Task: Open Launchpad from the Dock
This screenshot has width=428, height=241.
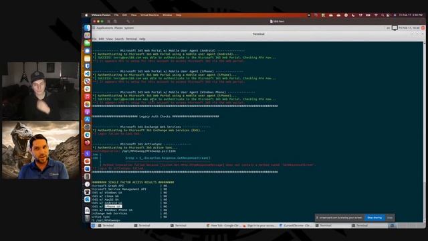Action: click(87, 35)
